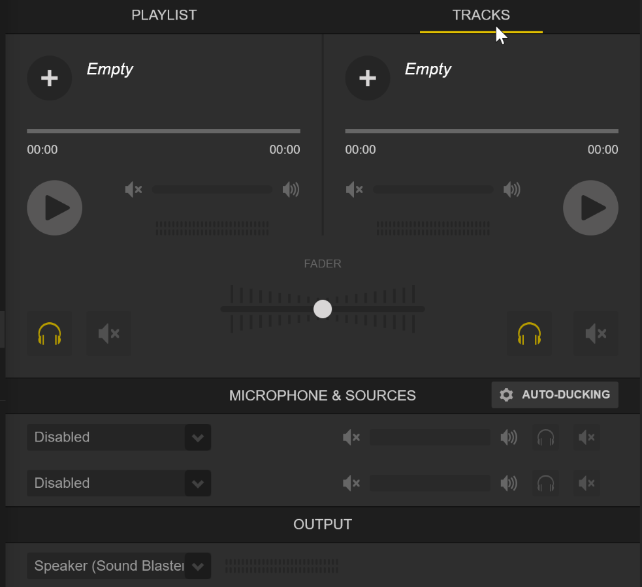Click left deck volume mute icon
The width and height of the screenshot is (642, 587).
(133, 190)
